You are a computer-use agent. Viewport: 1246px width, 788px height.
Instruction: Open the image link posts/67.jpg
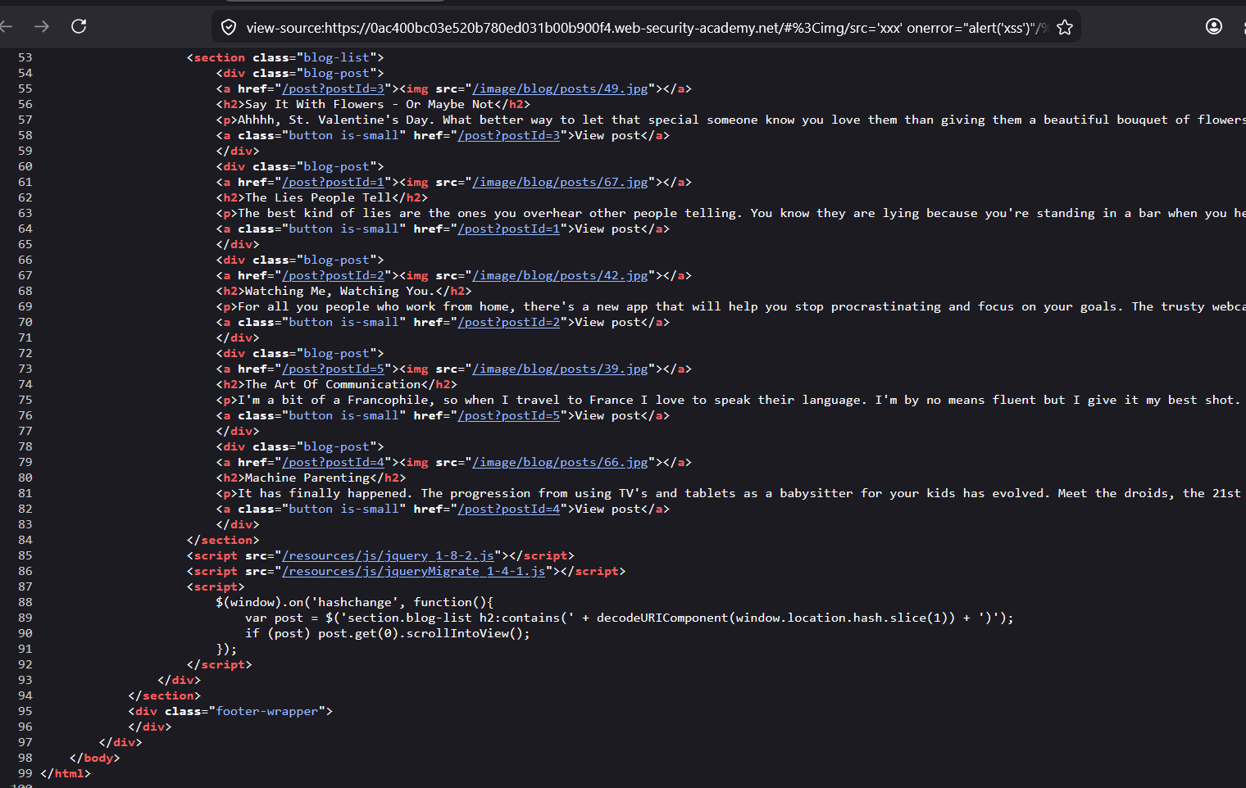click(x=560, y=182)
